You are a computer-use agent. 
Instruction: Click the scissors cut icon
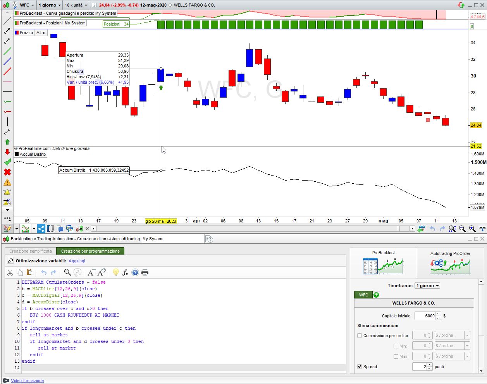point(10,272)
